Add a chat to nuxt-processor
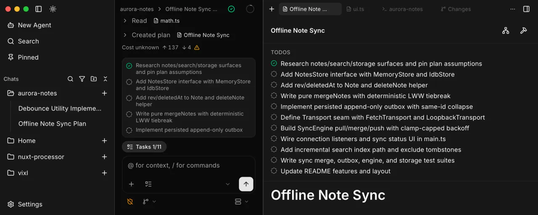 tap(105, 157)
